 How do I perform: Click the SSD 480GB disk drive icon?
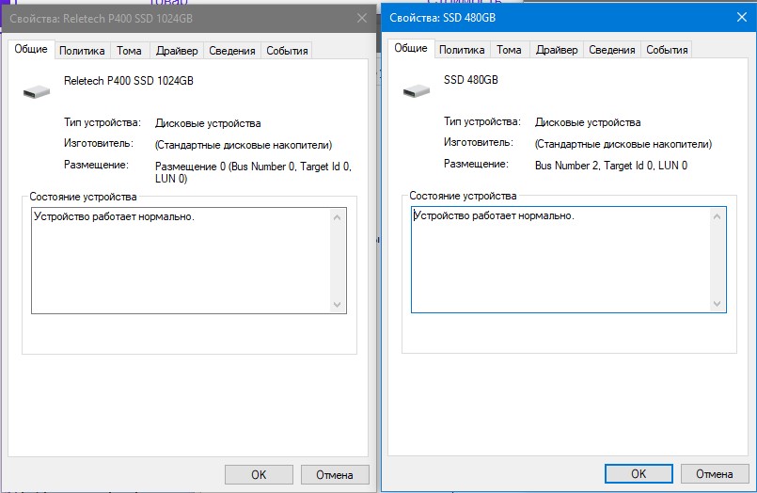417,89
